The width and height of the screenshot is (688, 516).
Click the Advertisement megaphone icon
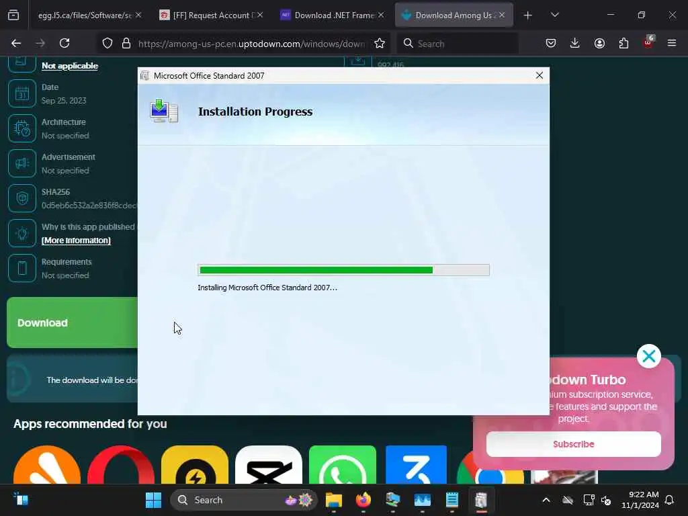22,163
